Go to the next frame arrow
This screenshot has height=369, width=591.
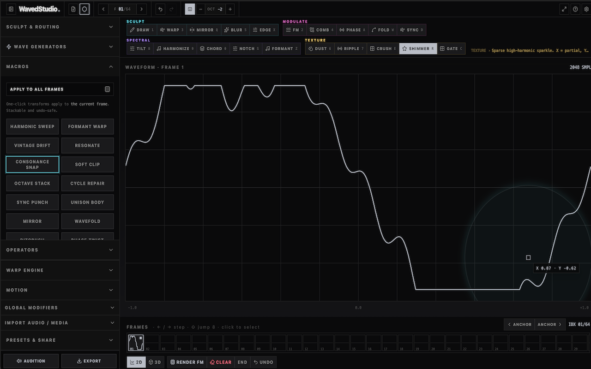coord(142,9)
